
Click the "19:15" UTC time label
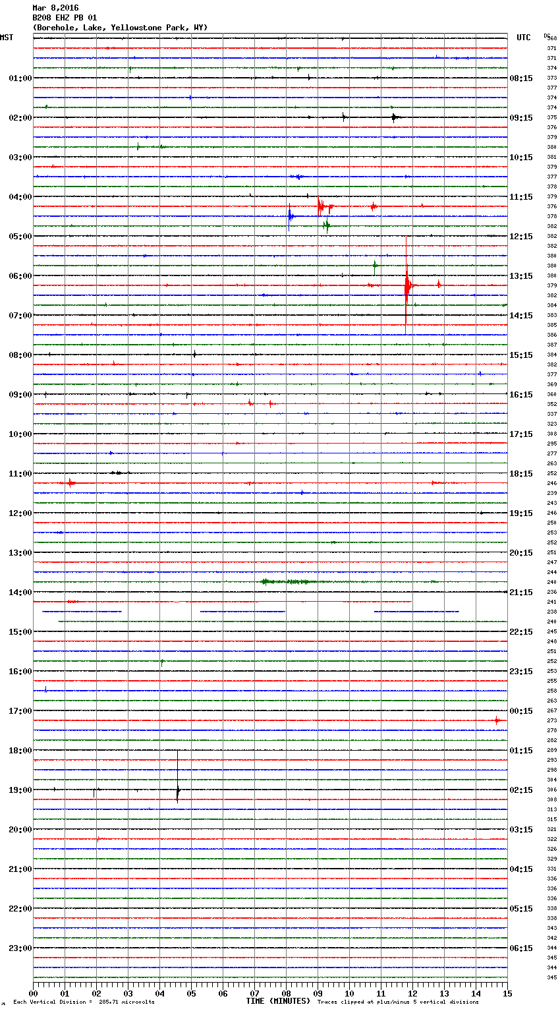[x=521, y=513]
